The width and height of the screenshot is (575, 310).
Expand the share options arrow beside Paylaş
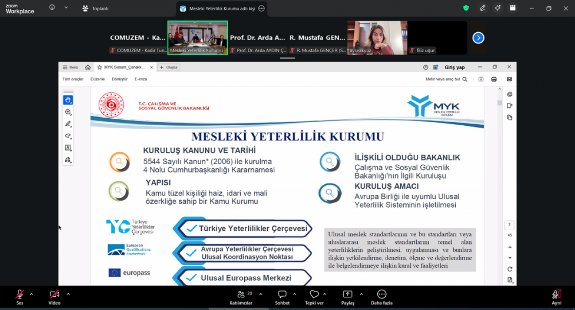(361, 294)
